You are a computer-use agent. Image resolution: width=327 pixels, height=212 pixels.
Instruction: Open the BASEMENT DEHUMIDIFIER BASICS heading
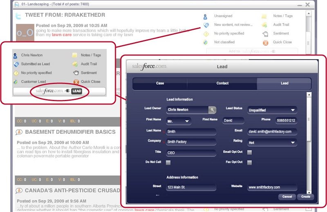point(70,132)
